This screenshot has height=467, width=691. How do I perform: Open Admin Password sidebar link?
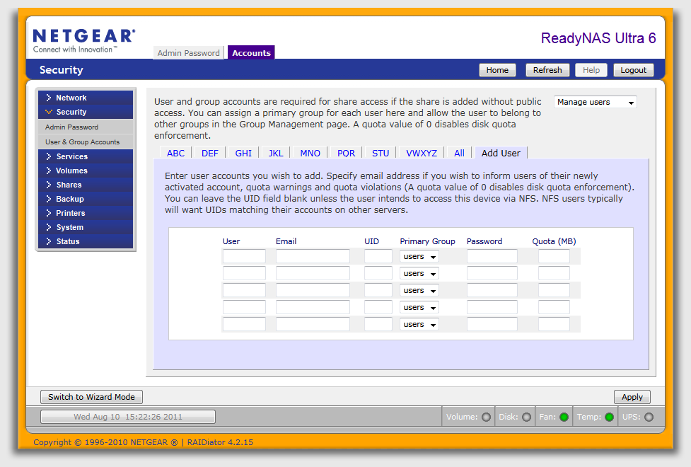coord(86,127)
